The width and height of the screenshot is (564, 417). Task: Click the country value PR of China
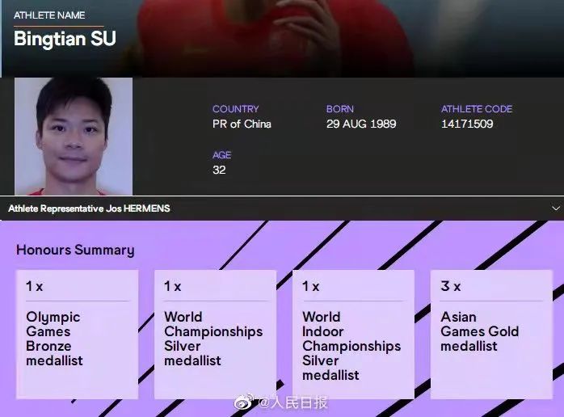click(242, 124)
